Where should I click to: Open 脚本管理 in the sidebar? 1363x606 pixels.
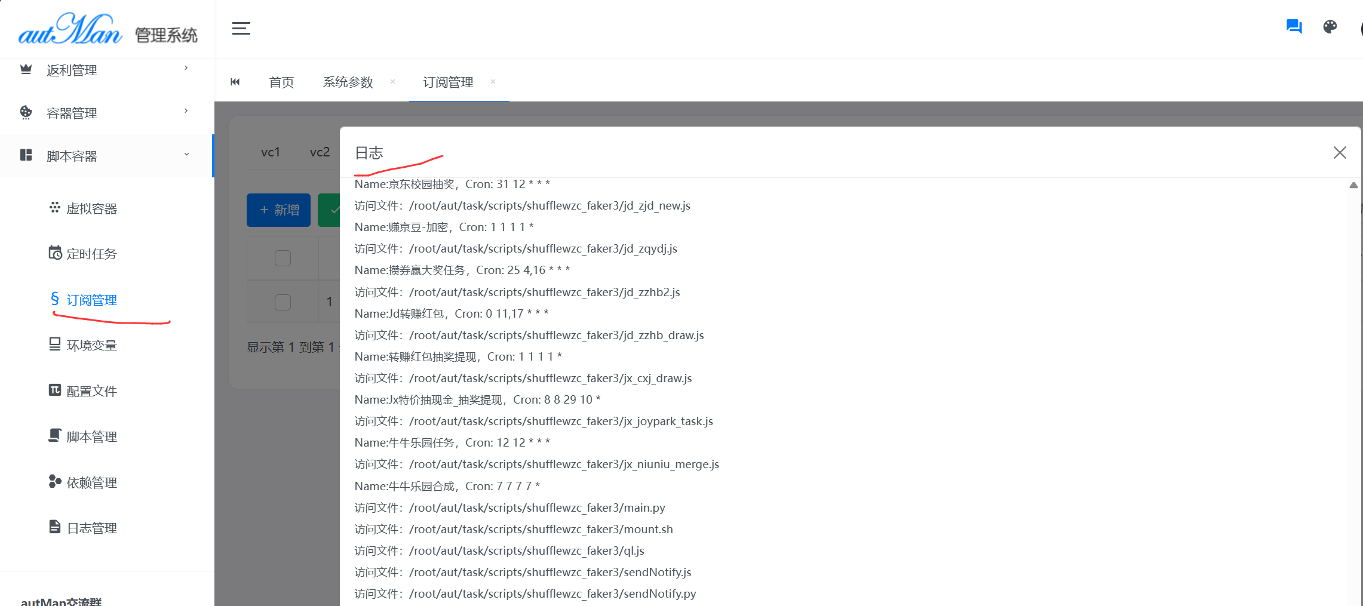91,437
